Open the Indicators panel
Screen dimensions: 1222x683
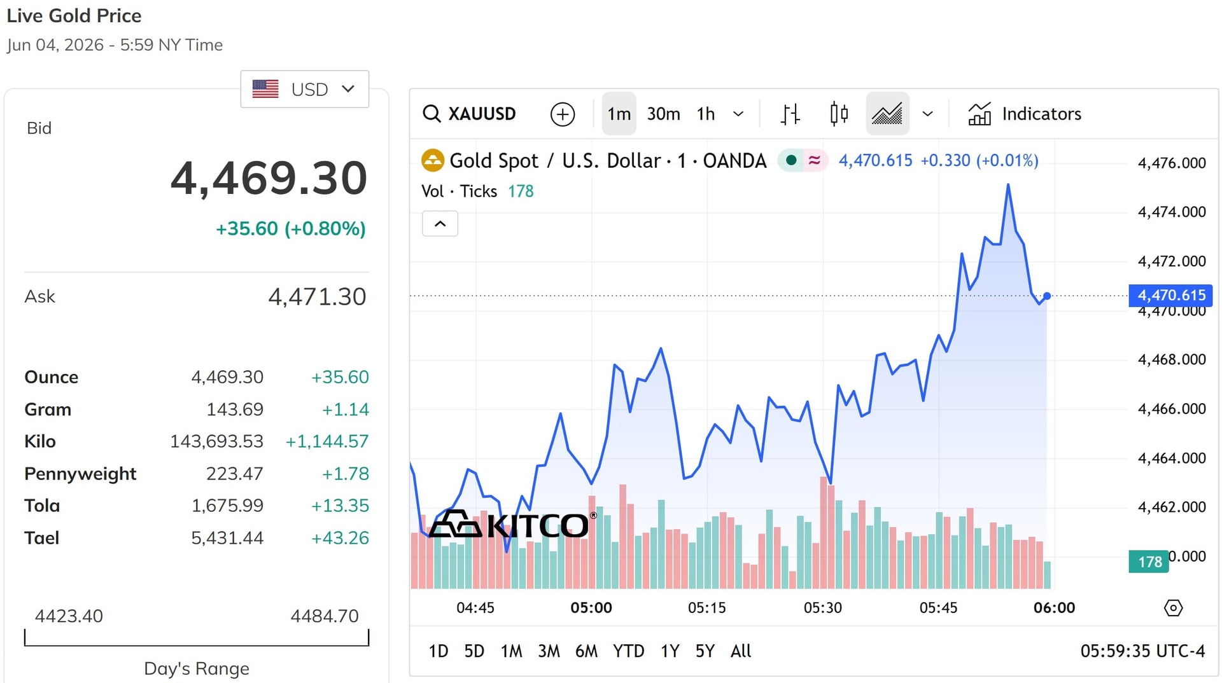coord(1024,114)
